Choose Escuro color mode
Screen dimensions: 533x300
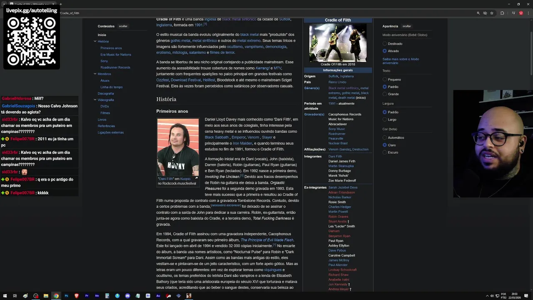click(x=385, y=152)
